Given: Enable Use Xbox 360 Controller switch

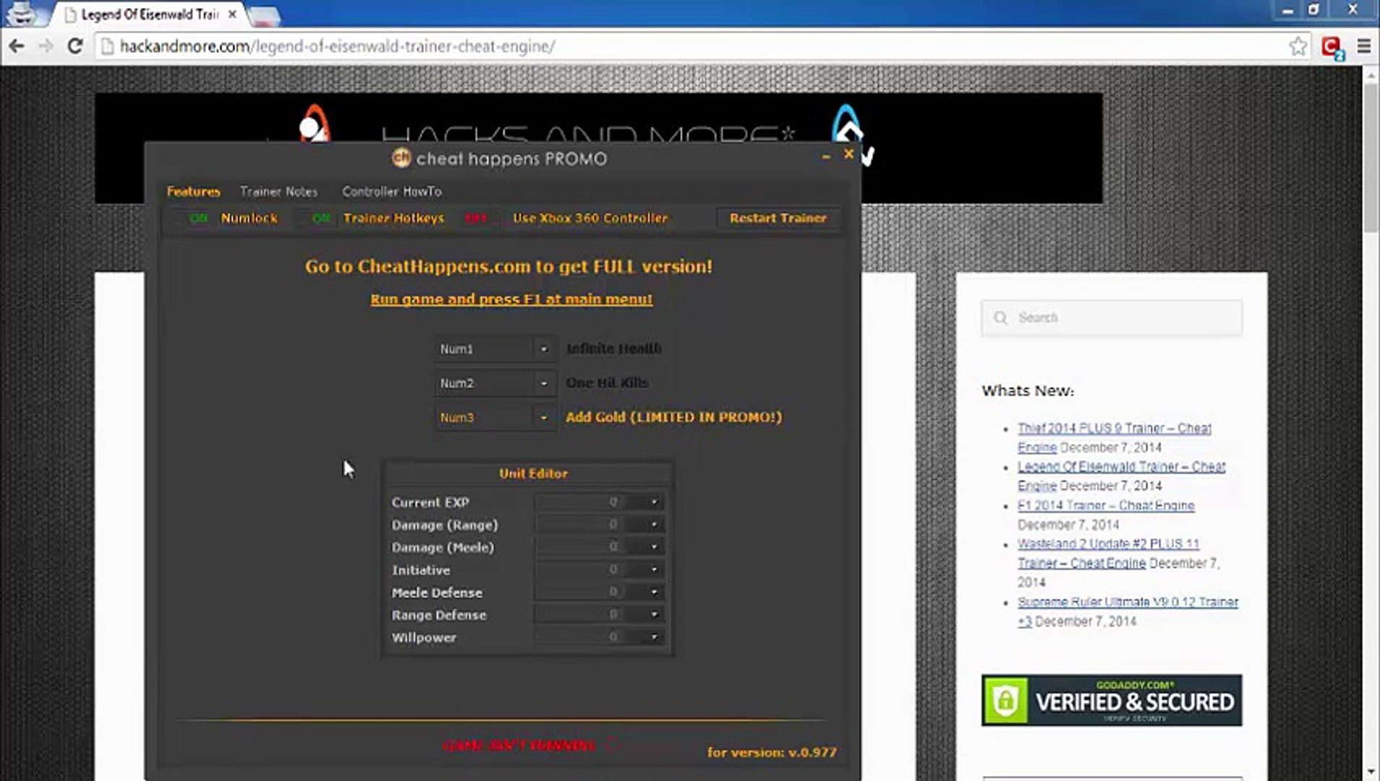Looking at the screenshot, I should pyautogui.click(x=475, y=218).
